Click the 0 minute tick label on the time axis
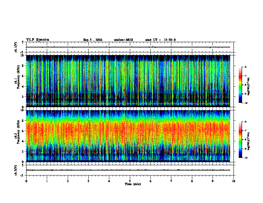Viewport: 263px width, 203px height. [26, 181]
